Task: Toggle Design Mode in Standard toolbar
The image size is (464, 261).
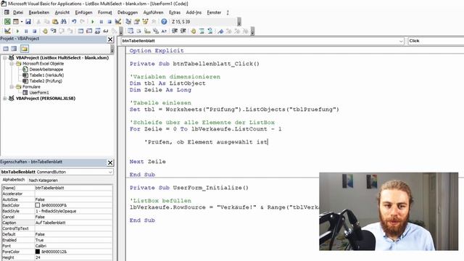Action: [118, 22]
